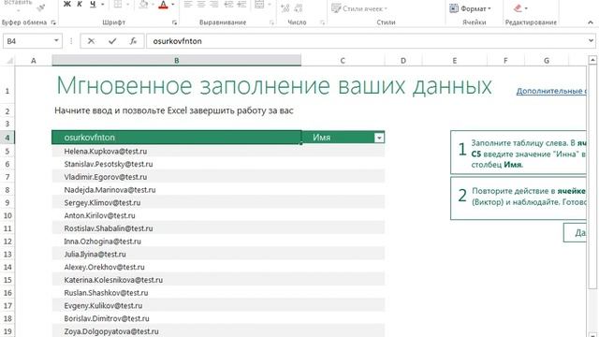Screen dimensions: 599x337
Task: Open the font color dropdown arrow
Action: (x=172, y=5)
